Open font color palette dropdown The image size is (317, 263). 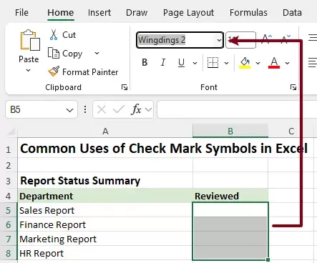pos(287,63)
